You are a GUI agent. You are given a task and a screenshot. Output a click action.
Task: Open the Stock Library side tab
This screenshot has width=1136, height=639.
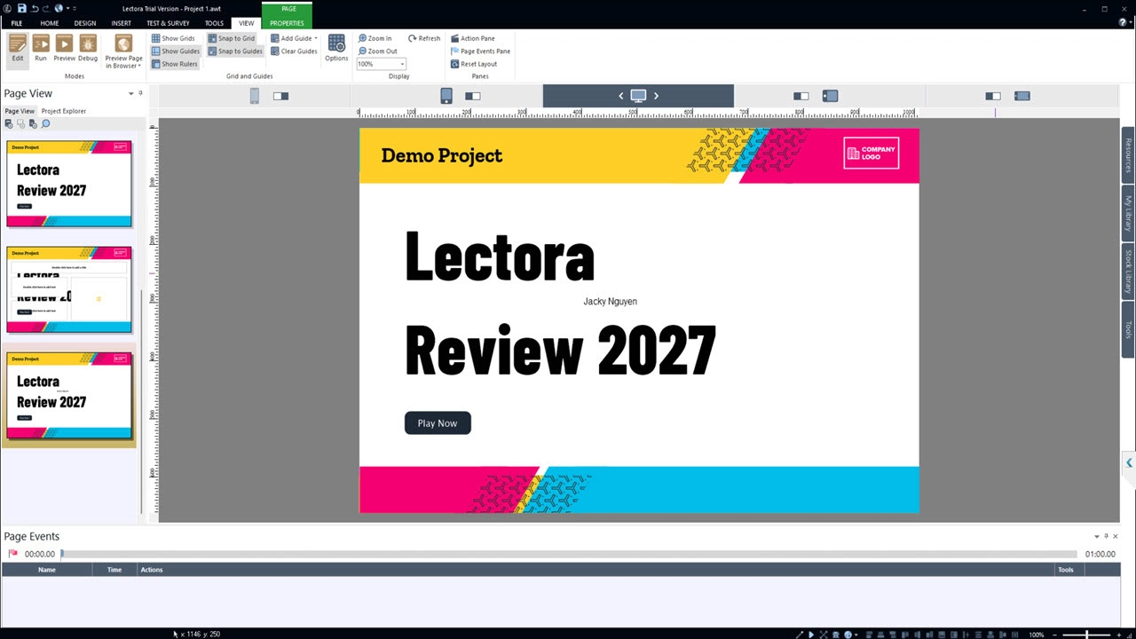[1128, 272]
